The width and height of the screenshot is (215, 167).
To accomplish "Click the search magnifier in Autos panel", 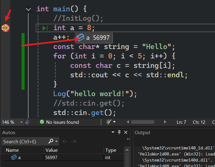I will pos(51,141).
